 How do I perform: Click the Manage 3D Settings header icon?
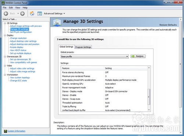click(57, 22)
